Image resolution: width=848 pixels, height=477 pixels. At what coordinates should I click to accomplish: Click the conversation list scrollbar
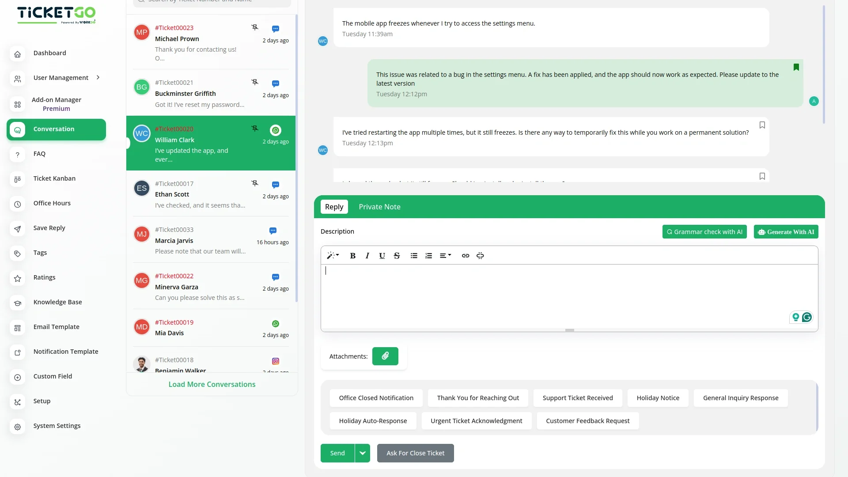click(x=296, y=159)
